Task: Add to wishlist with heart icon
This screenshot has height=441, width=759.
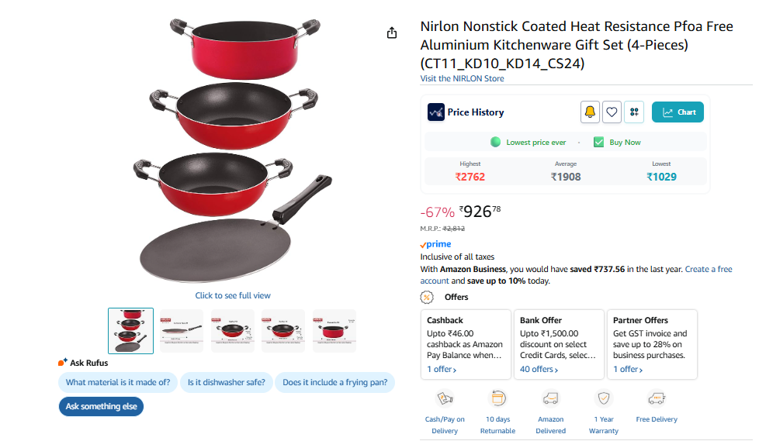Action: click(612, 112)
